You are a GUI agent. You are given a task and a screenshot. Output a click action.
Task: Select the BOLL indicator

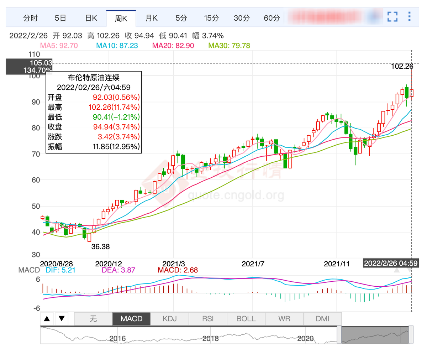coord(246,318)
